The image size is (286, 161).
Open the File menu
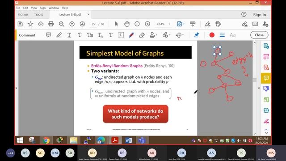(x=18, y=8)
